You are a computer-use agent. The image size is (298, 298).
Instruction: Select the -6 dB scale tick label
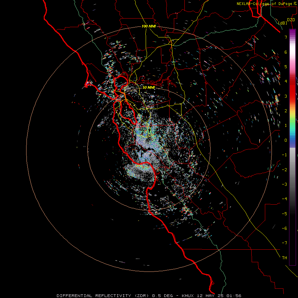(284, 228)
